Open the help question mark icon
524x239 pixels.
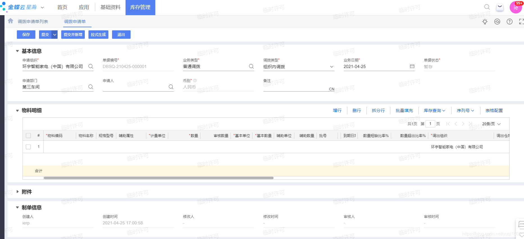click(510, 22)
